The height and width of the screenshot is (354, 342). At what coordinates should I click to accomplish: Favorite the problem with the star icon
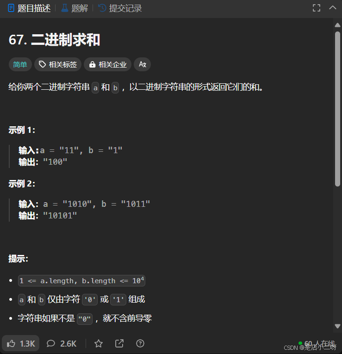[99, 344]
